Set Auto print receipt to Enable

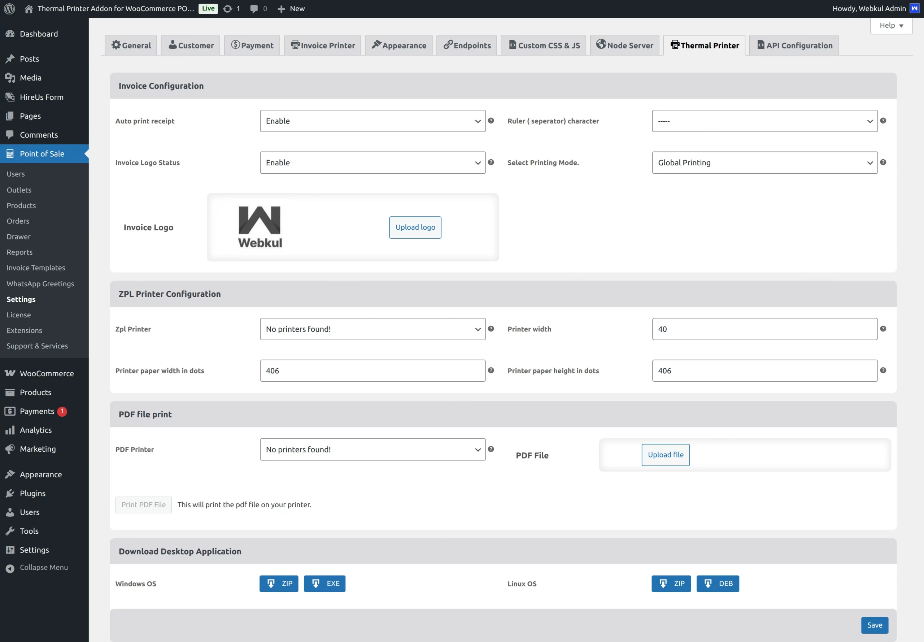pyautogui.click(x=372, y=121)
